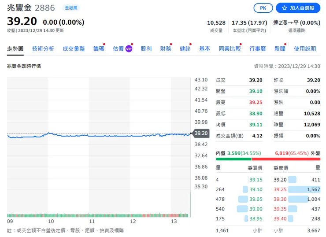Image resolution: width=326 pixels, height=237 pixels.
Task: Select the 基本 tab
Action: tap(204, 49)
